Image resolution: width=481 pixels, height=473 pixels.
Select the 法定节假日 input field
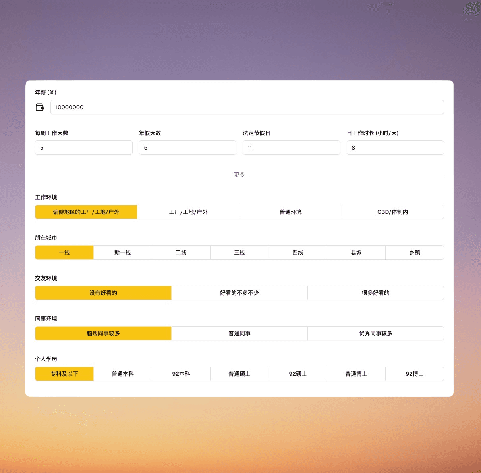pyautogui.click(x=291, y=148)
